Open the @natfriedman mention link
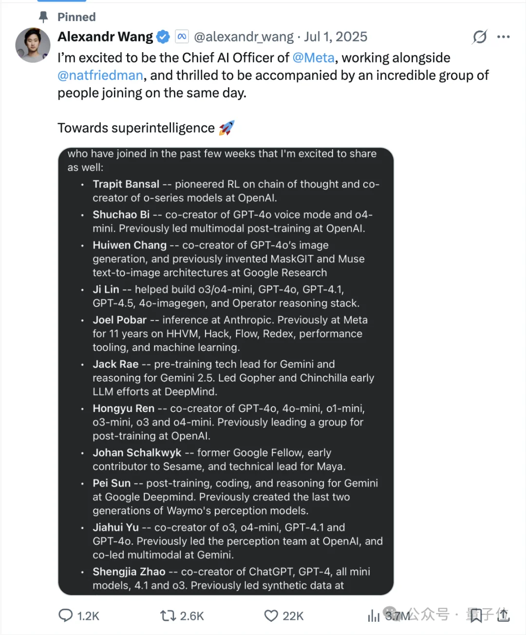The width and height of the screenshot is (526, 635). tap(100, 76)
